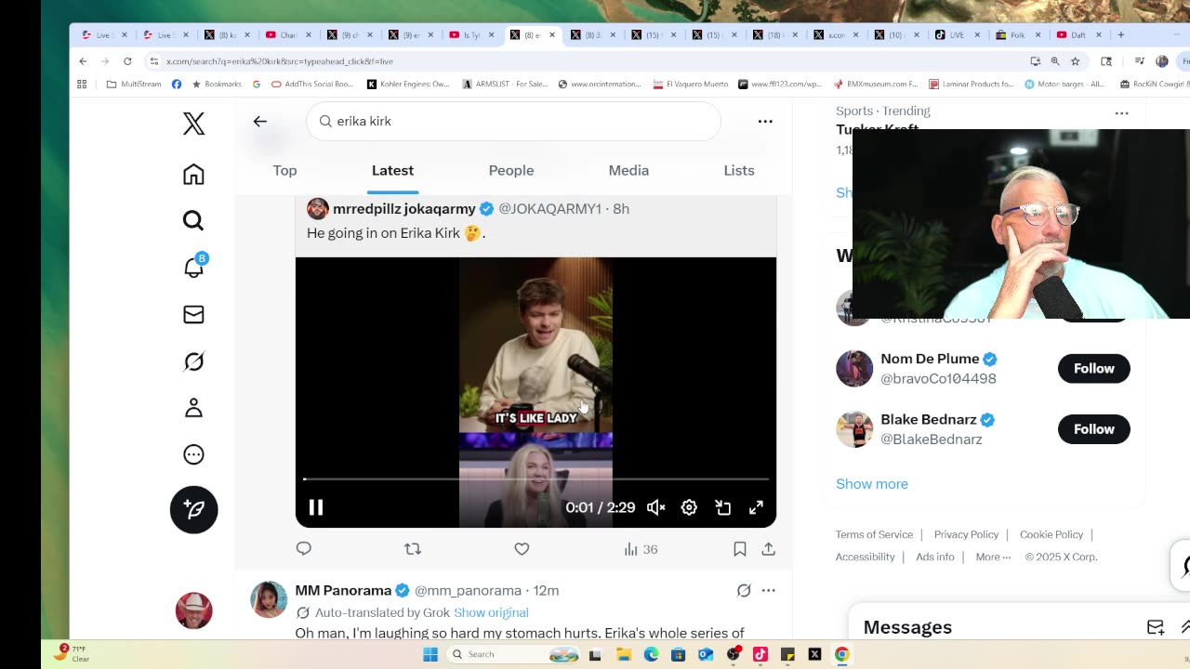
Task: Open Privacy Policy link
Action: tap(966, 534)
